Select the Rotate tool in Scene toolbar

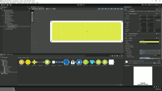coord(32,16)
